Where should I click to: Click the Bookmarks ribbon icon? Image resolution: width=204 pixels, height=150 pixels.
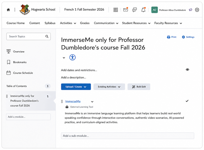9,62
